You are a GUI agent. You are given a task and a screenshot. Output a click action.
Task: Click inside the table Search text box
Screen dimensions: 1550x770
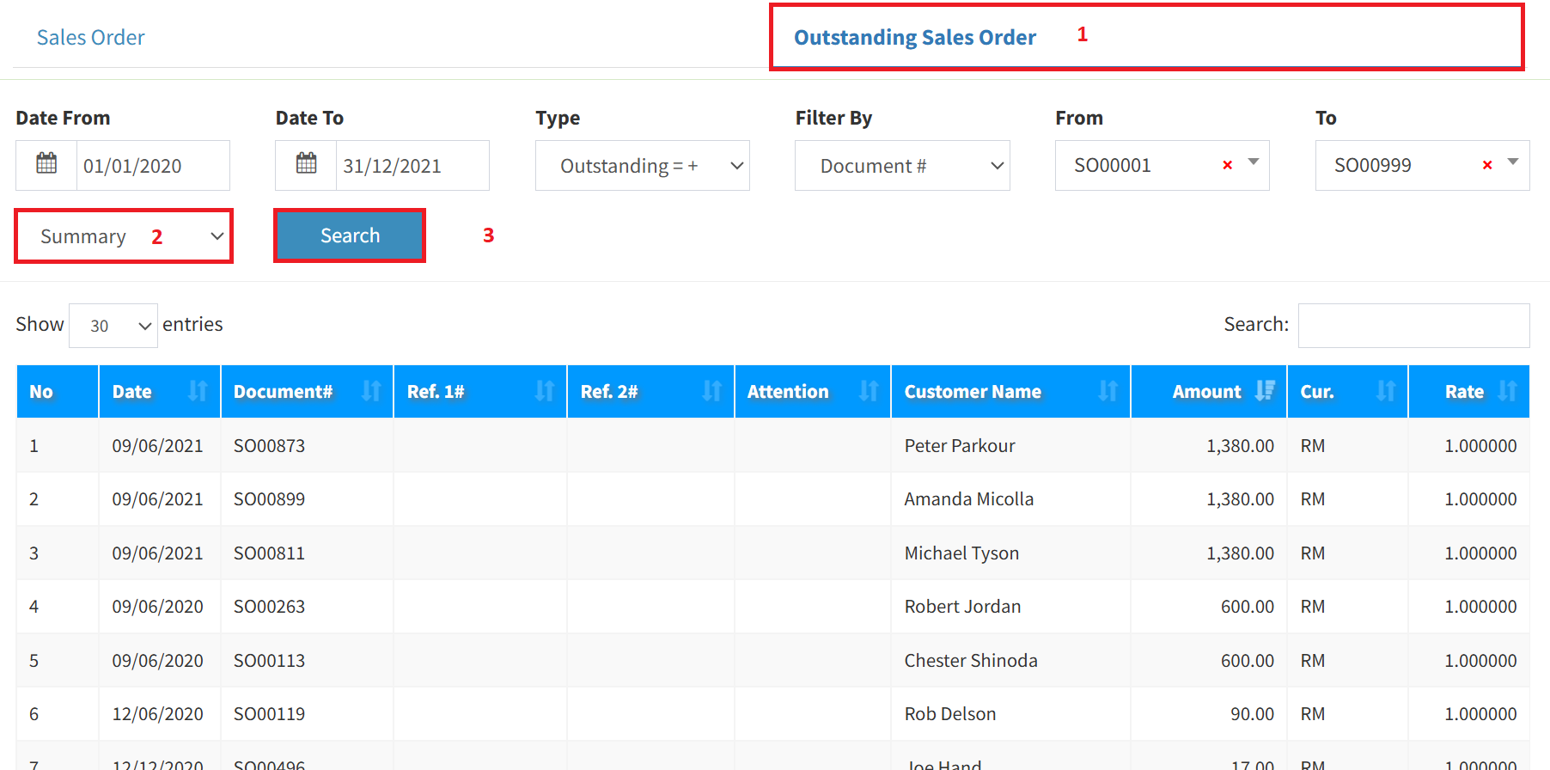tap(1413, 326)
